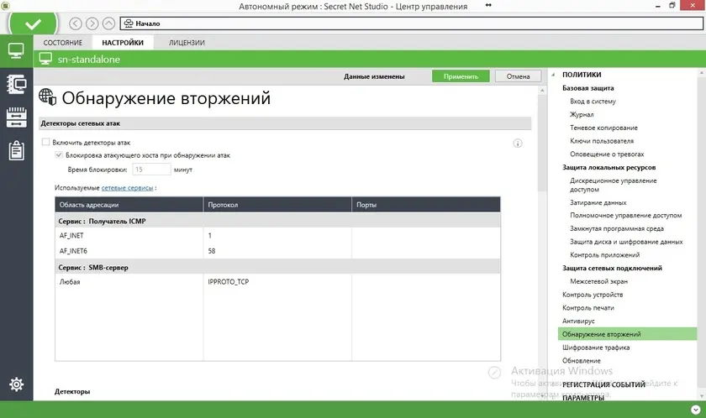Viewport: 706px width, 418px height.
Task: Select Вход в систему policy
Action: click(x=593, y=102)
